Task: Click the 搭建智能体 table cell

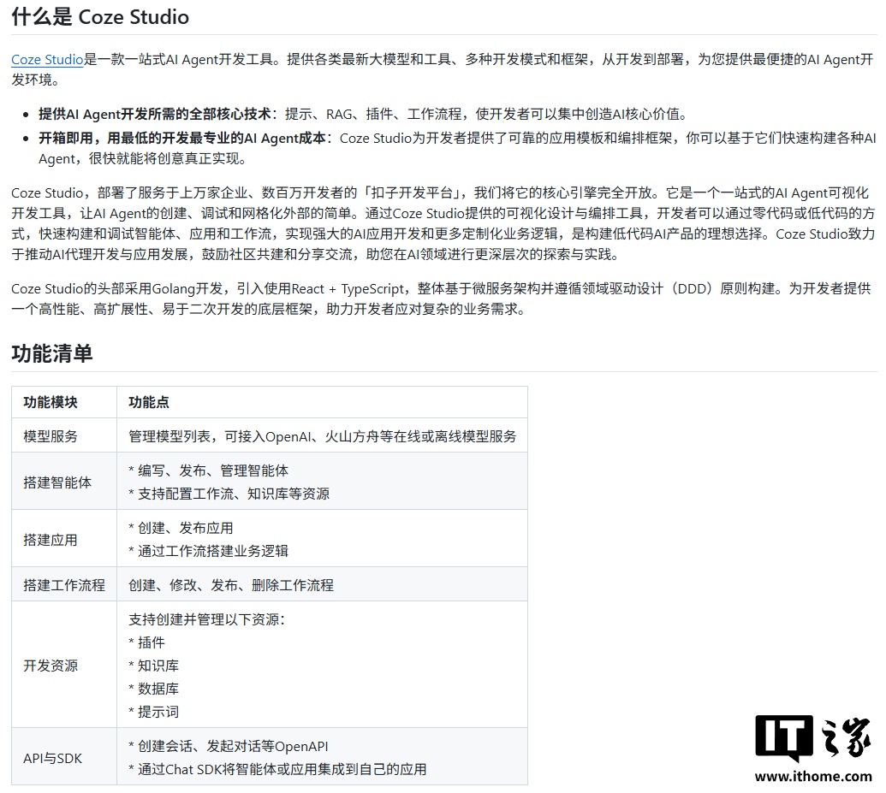Action: [x=64, y=482]
